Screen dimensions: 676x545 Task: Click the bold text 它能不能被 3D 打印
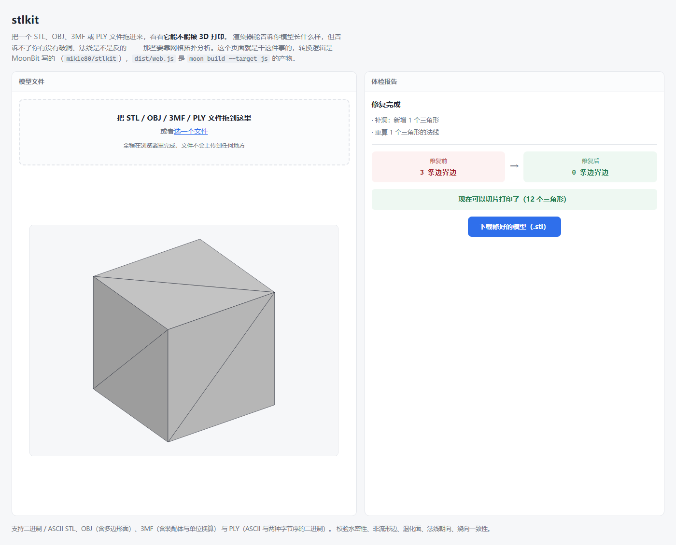194,37
